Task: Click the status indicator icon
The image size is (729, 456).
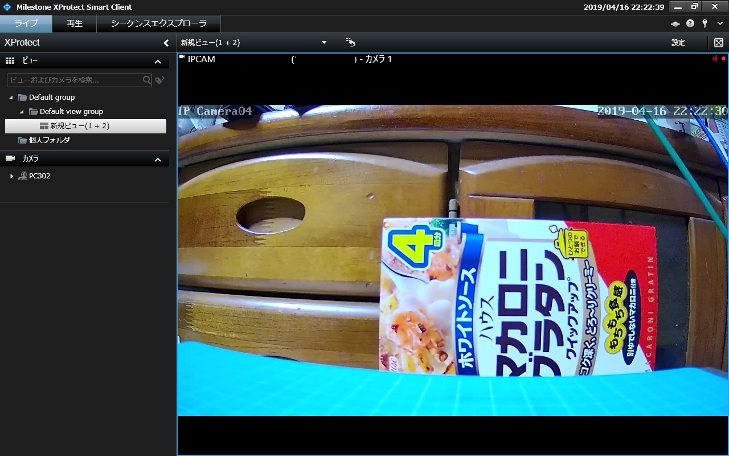Action: pyautogui.click(x=675, y=24)
